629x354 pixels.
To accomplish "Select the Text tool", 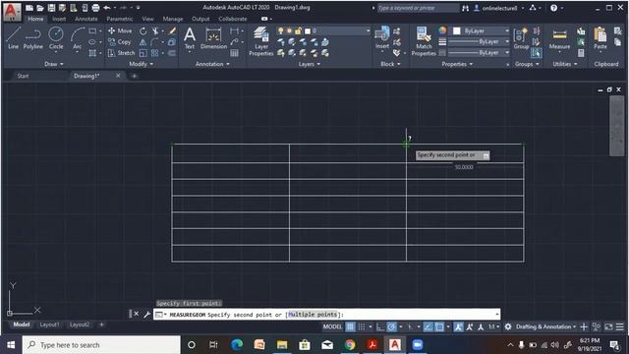I will coord(190,38).
